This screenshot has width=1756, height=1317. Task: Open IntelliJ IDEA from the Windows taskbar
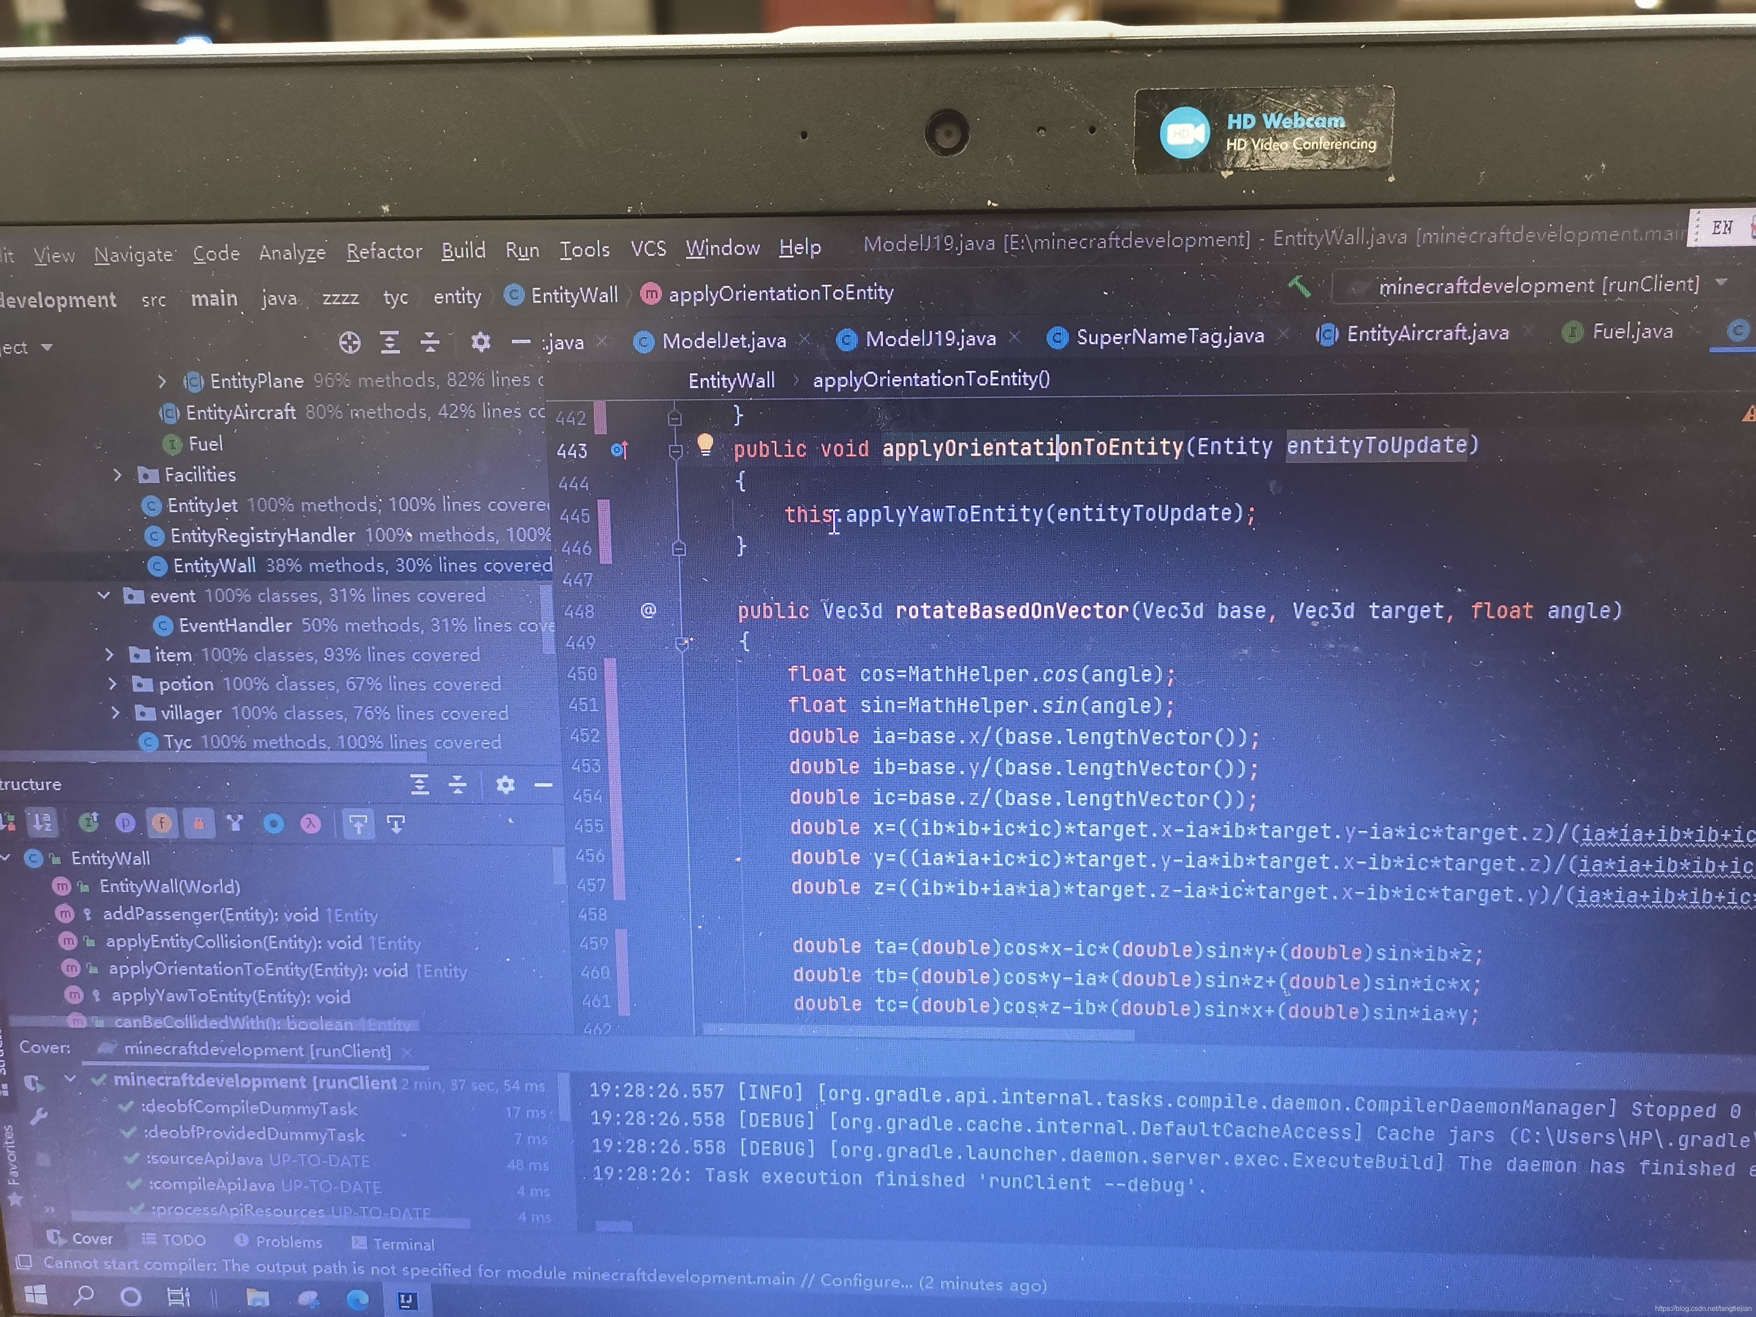click(x=407, y=1300)
